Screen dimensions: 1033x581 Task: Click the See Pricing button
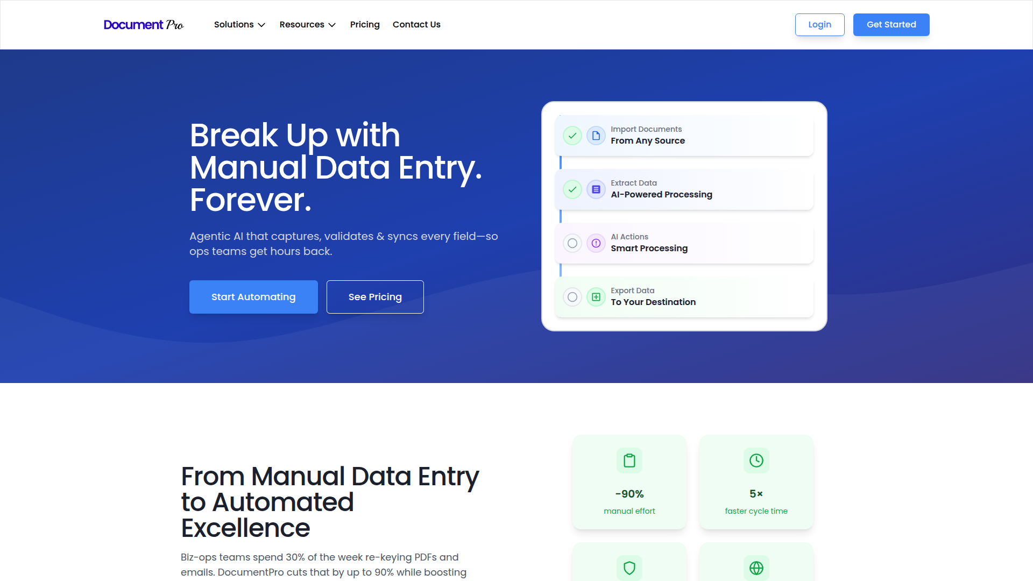tap(375, 297)
